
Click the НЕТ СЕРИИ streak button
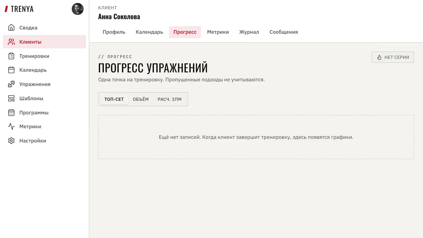click(393, 57)
